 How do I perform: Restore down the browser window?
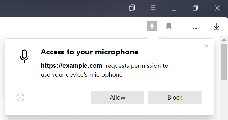pos(195,8)
